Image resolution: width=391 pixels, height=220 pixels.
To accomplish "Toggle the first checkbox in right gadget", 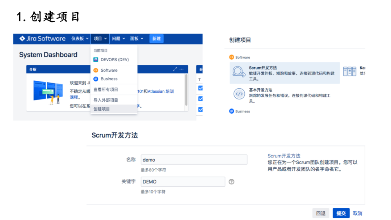I will pos(201,88).
